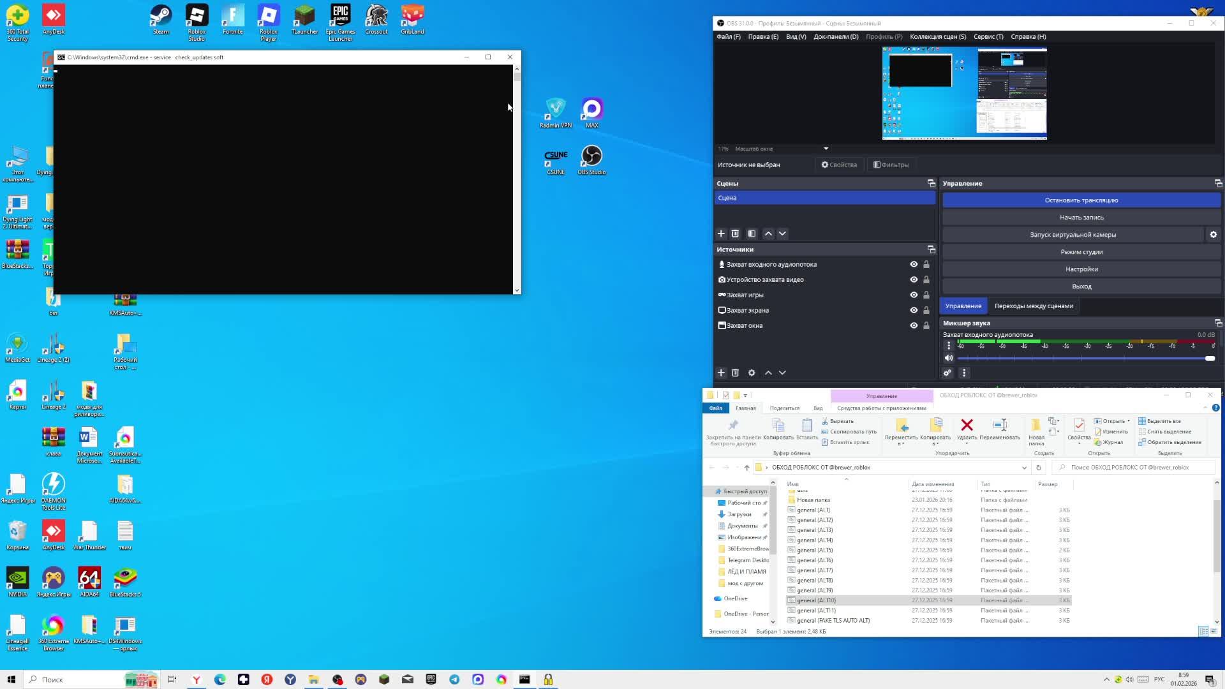Click Остановить трансляцию button
This screenshot has height=689, width=1225.
(x=1081, y=200)
